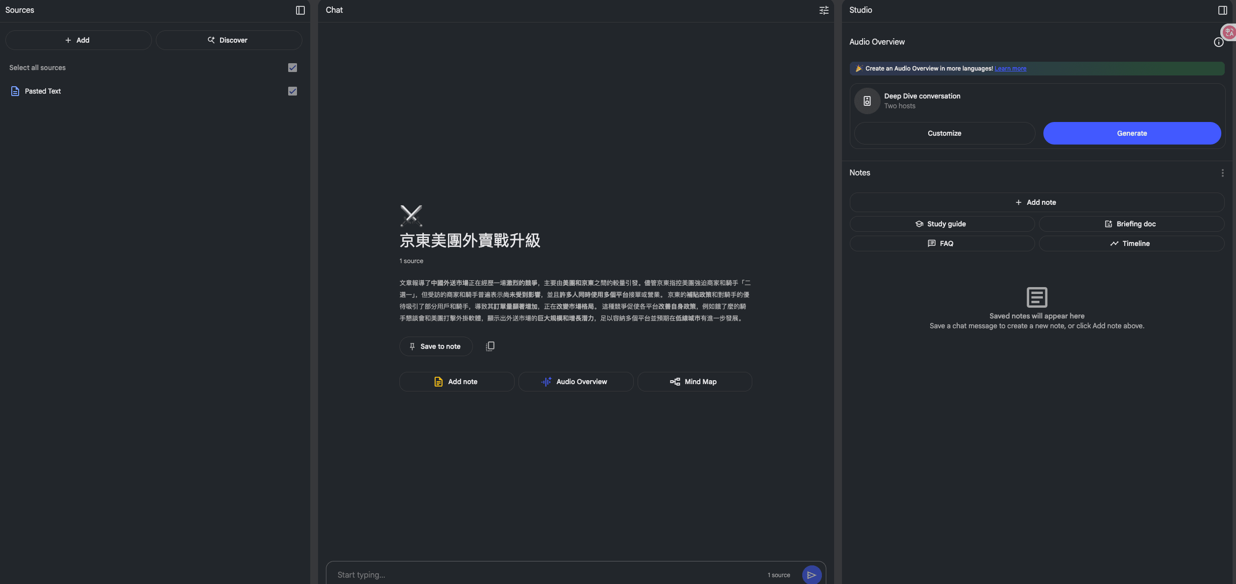Create a Briefing doc
The image size is (1236, 584).
(1131, 224)
